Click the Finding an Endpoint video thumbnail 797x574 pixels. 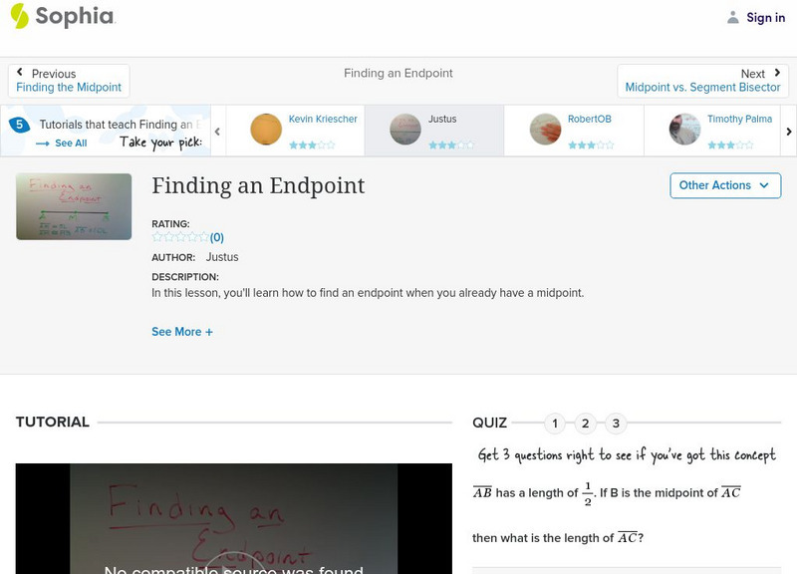point(73,206)
